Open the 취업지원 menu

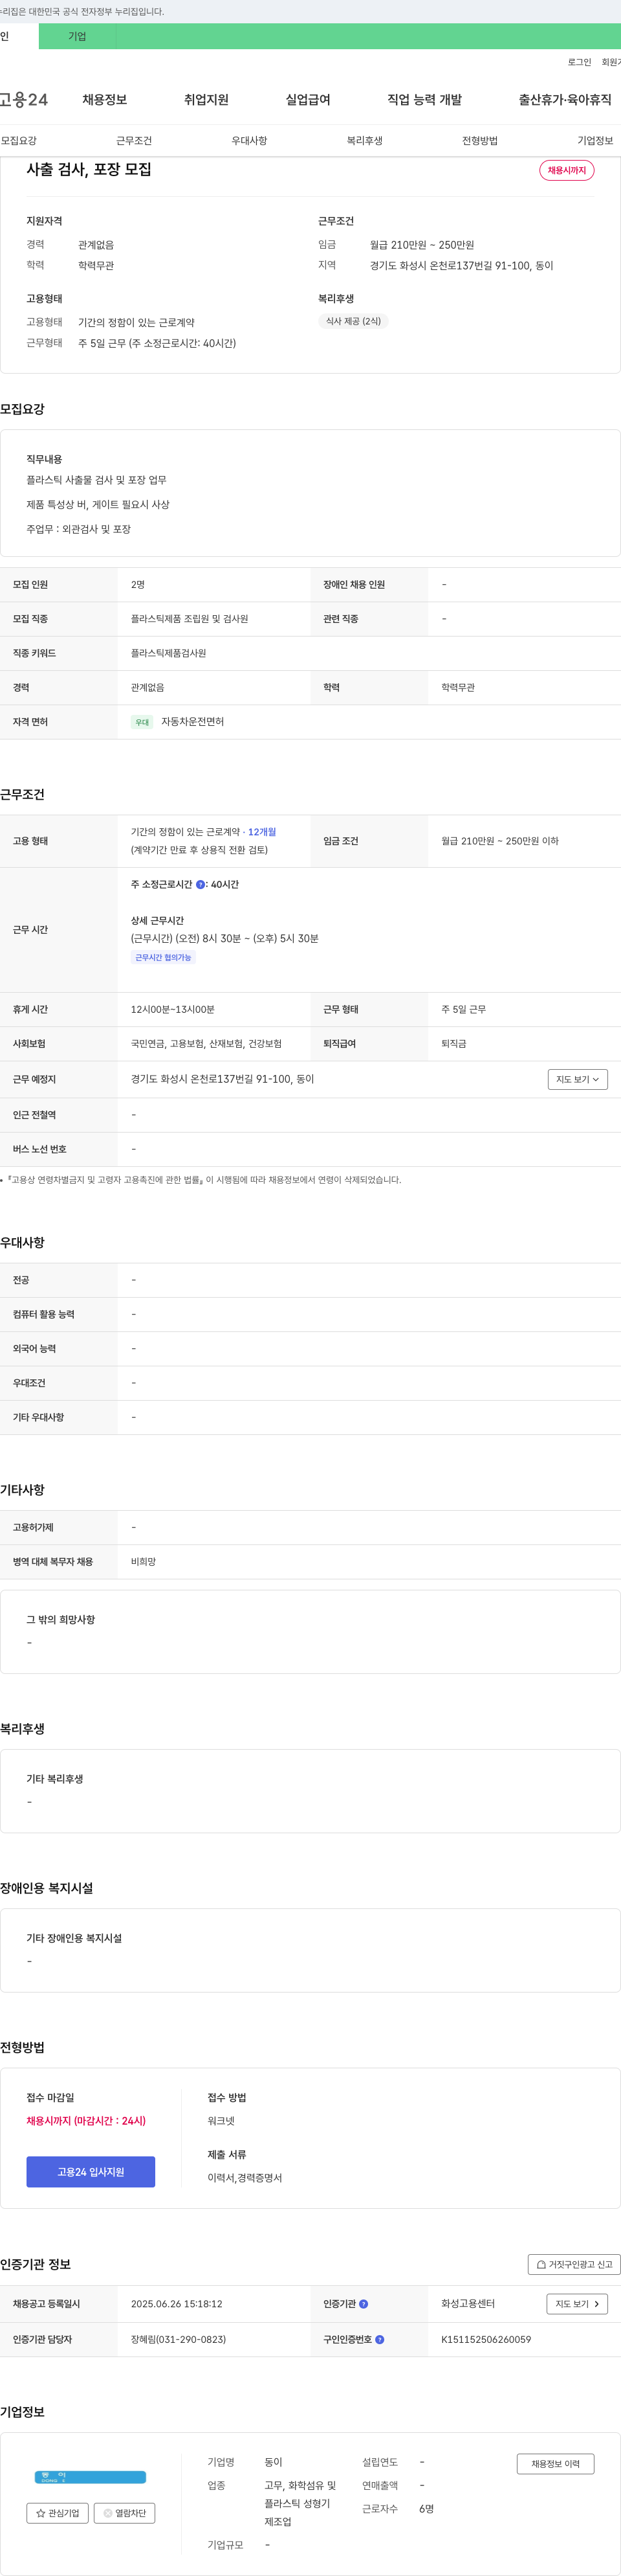point(206,99)
